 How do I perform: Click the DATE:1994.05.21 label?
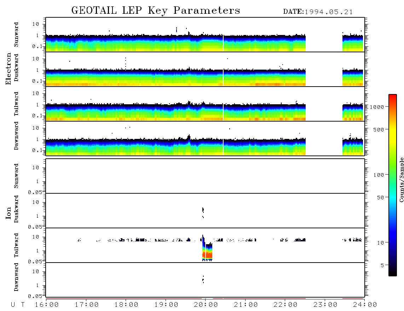pos(318,12)
